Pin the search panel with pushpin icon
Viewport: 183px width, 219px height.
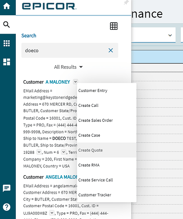pyautogui.click(x=126, y=3)
